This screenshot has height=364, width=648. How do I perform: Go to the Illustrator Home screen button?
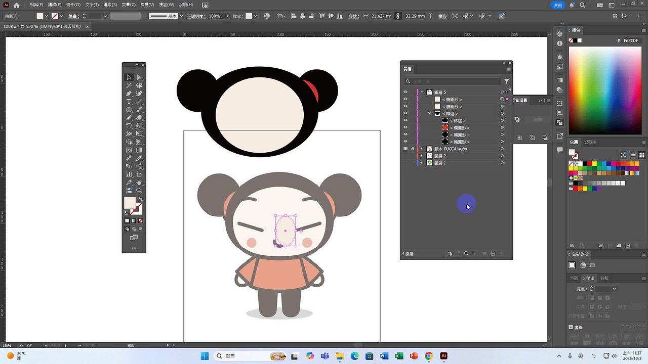click(x=17, y=5)
